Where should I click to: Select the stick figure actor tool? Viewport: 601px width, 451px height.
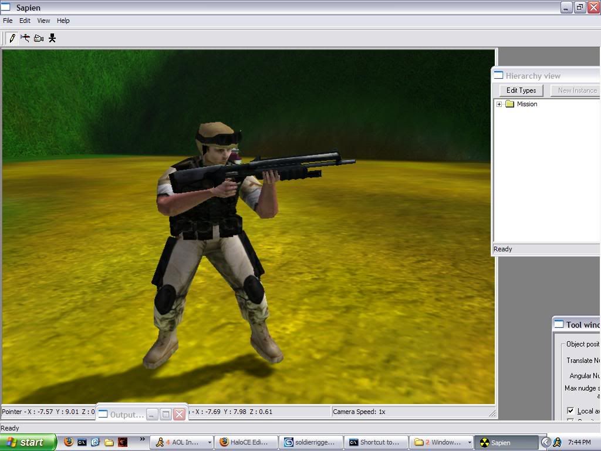(52, 38)
